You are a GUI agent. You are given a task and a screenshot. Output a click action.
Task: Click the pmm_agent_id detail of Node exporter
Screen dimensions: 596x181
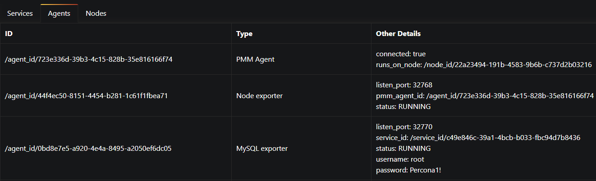coord(485,96)
